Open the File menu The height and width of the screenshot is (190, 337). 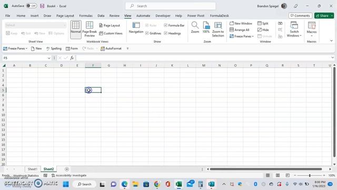click(x=8, y=15)
